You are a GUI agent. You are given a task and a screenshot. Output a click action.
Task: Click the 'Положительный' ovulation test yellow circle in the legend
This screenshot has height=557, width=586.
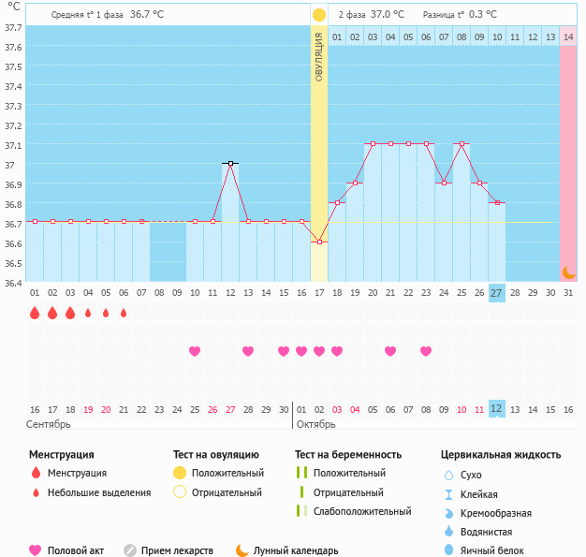point(180,474)
